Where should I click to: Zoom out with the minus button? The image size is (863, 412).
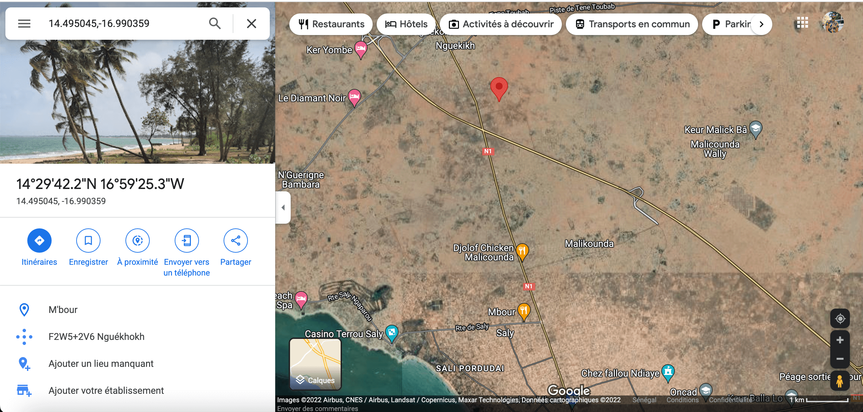[x=840, y=359]
